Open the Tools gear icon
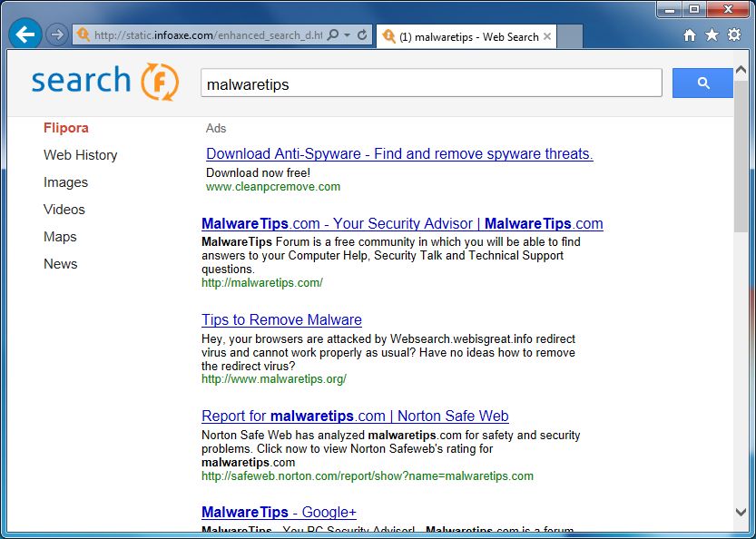The height and width of the screenshot is (539, 756). point(734,35)
